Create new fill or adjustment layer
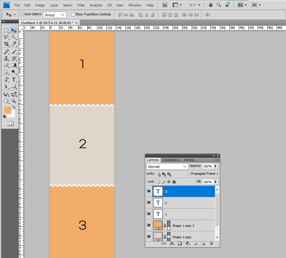The height and width of the screenshot is (258, 286). [x=188, y=243]
